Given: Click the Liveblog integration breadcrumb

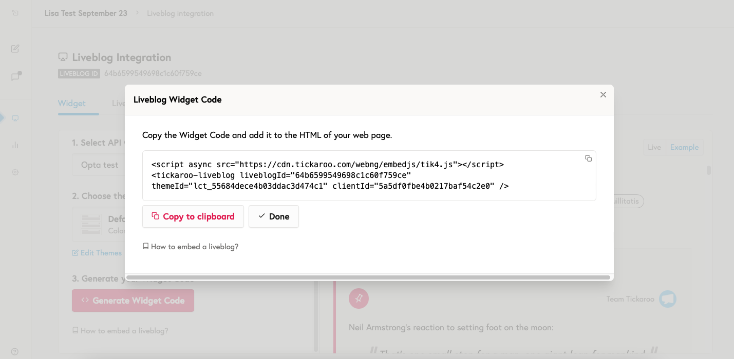Looking at the screenshot, I should (x=180, y=13).
